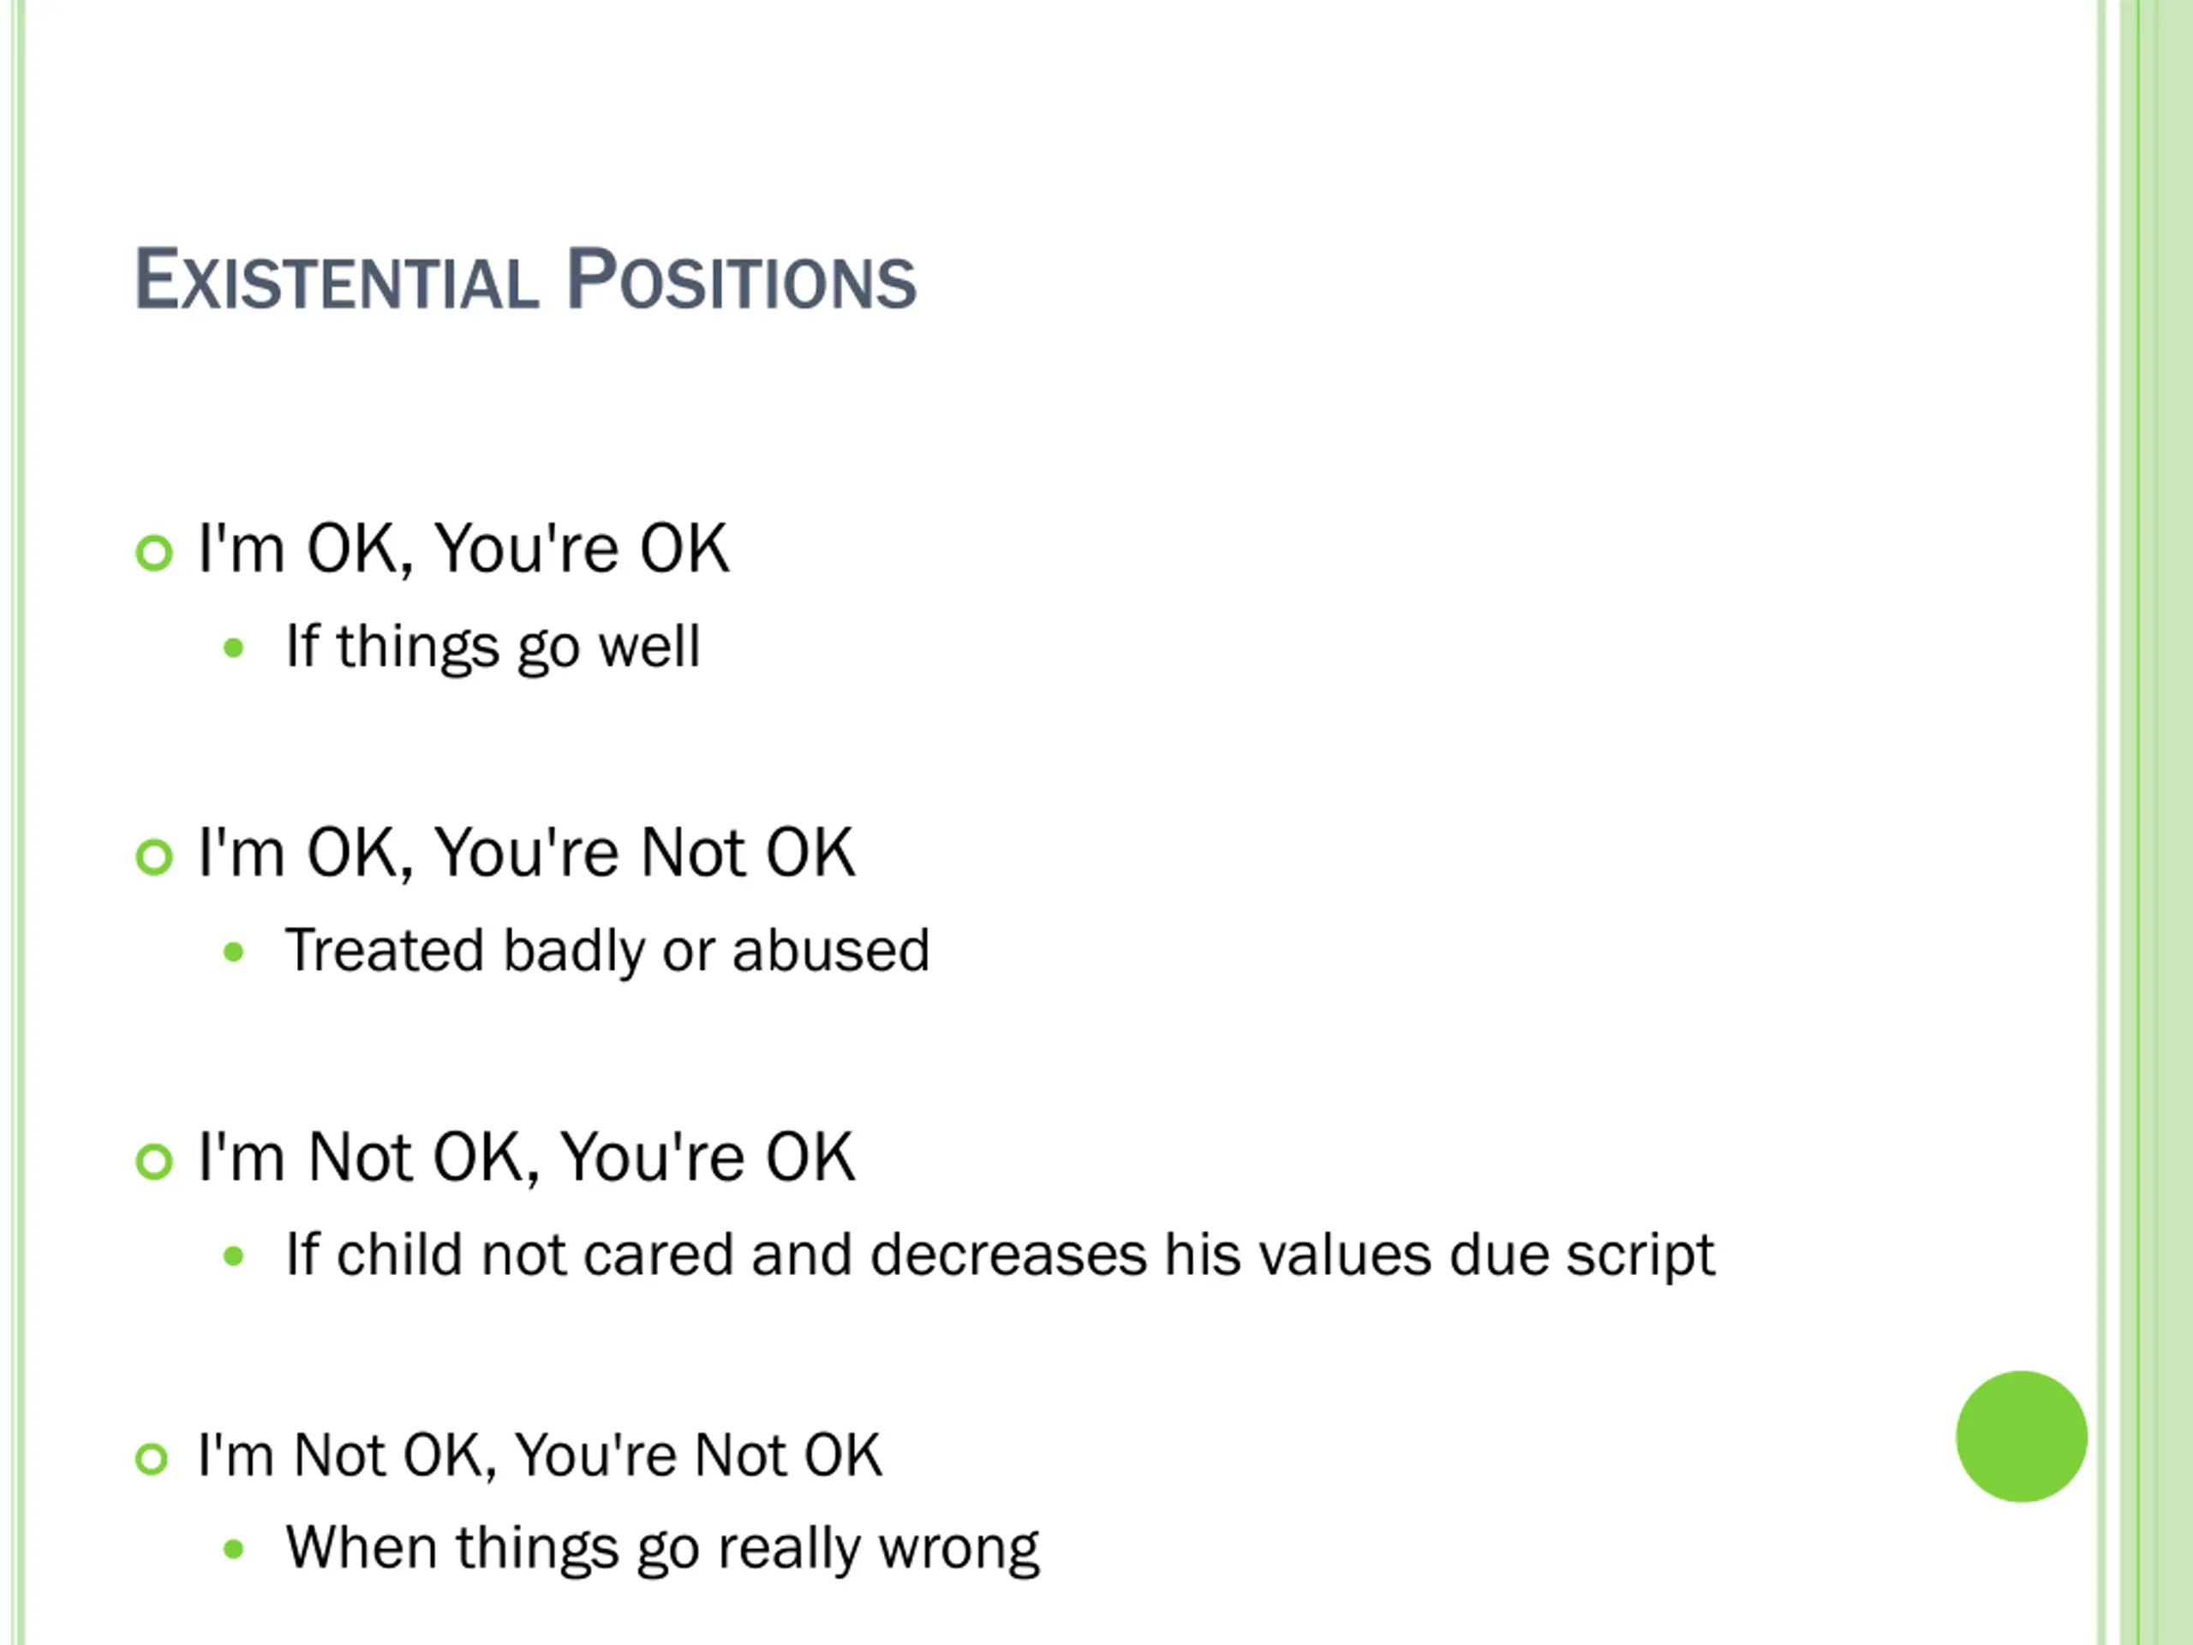Click the ring bullet beside "I'm Not OK, You're OK"
Image resolution: width=2193 pixels, height=1645 pixels.
pos(153,1161)
